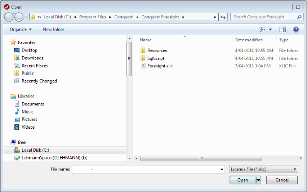
Task: Click the Forward navigation arrow button
Action: point(19,17)
